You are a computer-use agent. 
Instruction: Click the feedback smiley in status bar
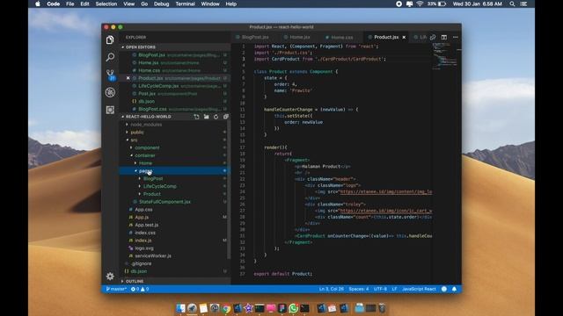(444, 289)
